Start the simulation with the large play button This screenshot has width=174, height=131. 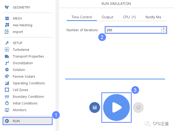(117, 108)
